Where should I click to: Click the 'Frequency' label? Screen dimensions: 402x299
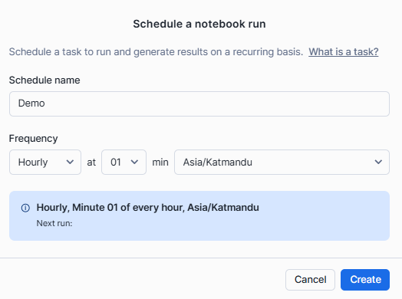[33, 139]
